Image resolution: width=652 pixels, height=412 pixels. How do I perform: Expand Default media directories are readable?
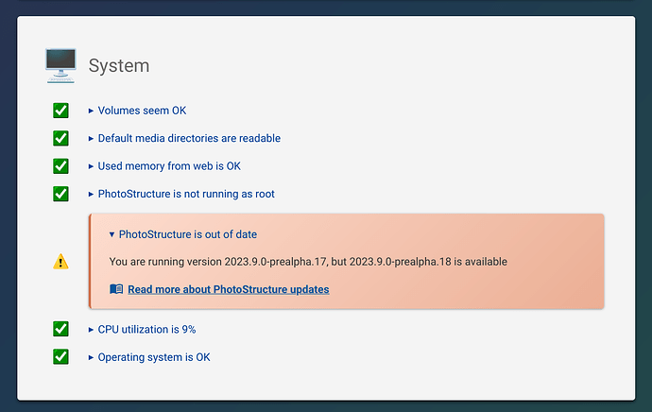[184, 139]
